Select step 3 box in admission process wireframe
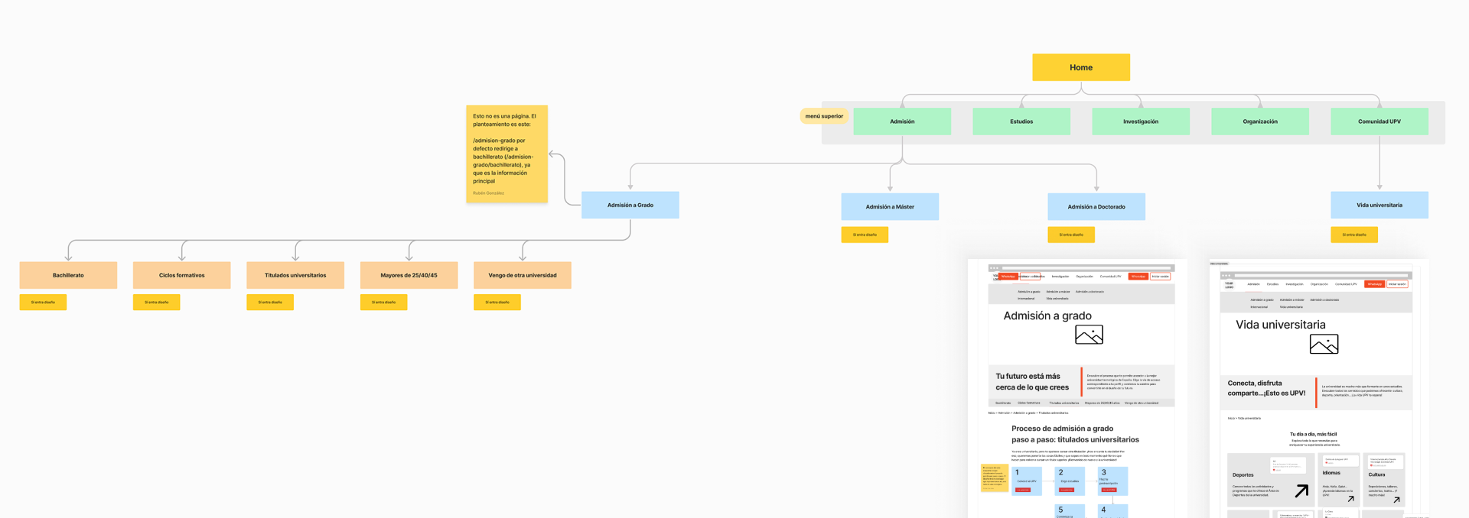Viewport: 1469px width, 518px height. pos(1112,481)
